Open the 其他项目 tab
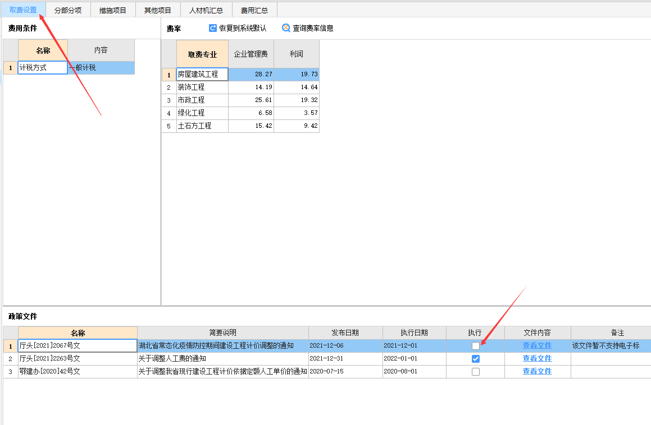651x425 pixels. [158, 10]
